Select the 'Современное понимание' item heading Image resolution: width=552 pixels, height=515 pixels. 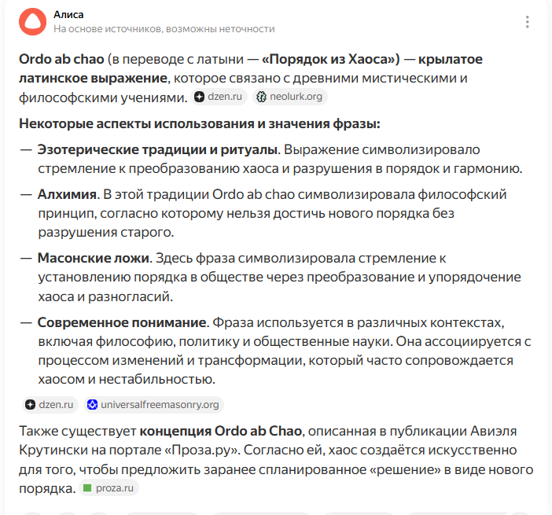point(122,322)
